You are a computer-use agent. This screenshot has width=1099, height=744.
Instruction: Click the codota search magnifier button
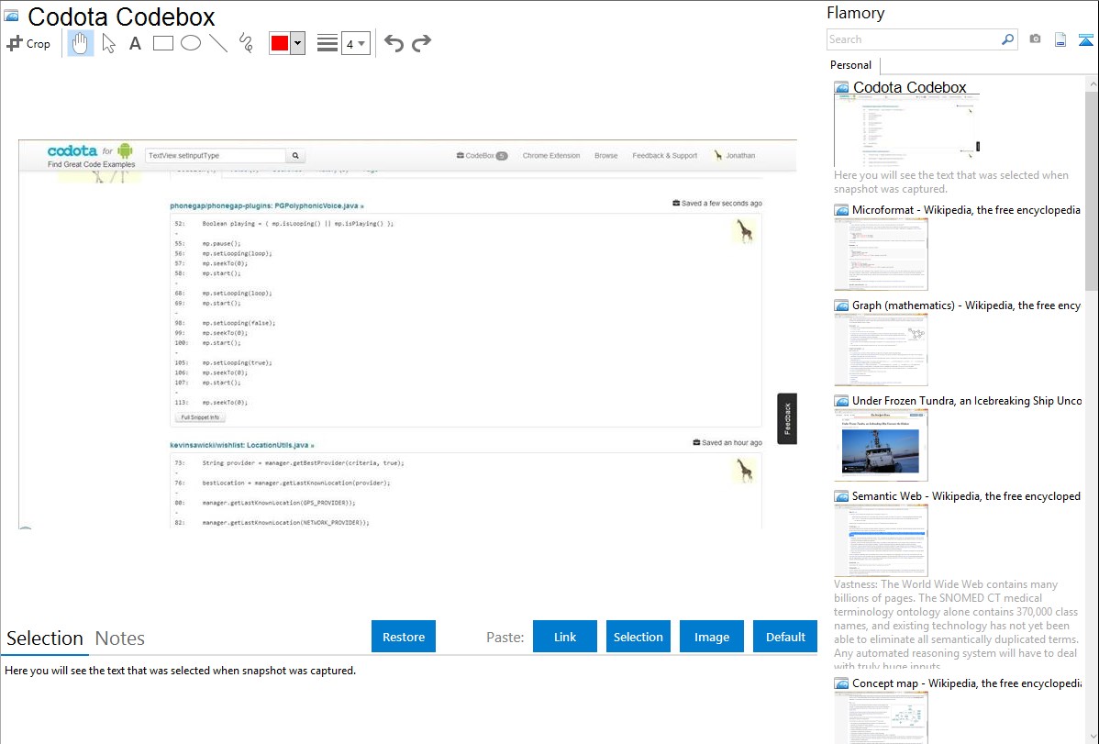(295, 156)
